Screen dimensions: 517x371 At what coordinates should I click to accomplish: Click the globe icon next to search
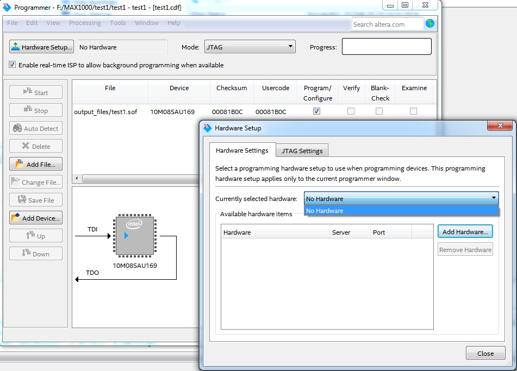coord(429,23)
